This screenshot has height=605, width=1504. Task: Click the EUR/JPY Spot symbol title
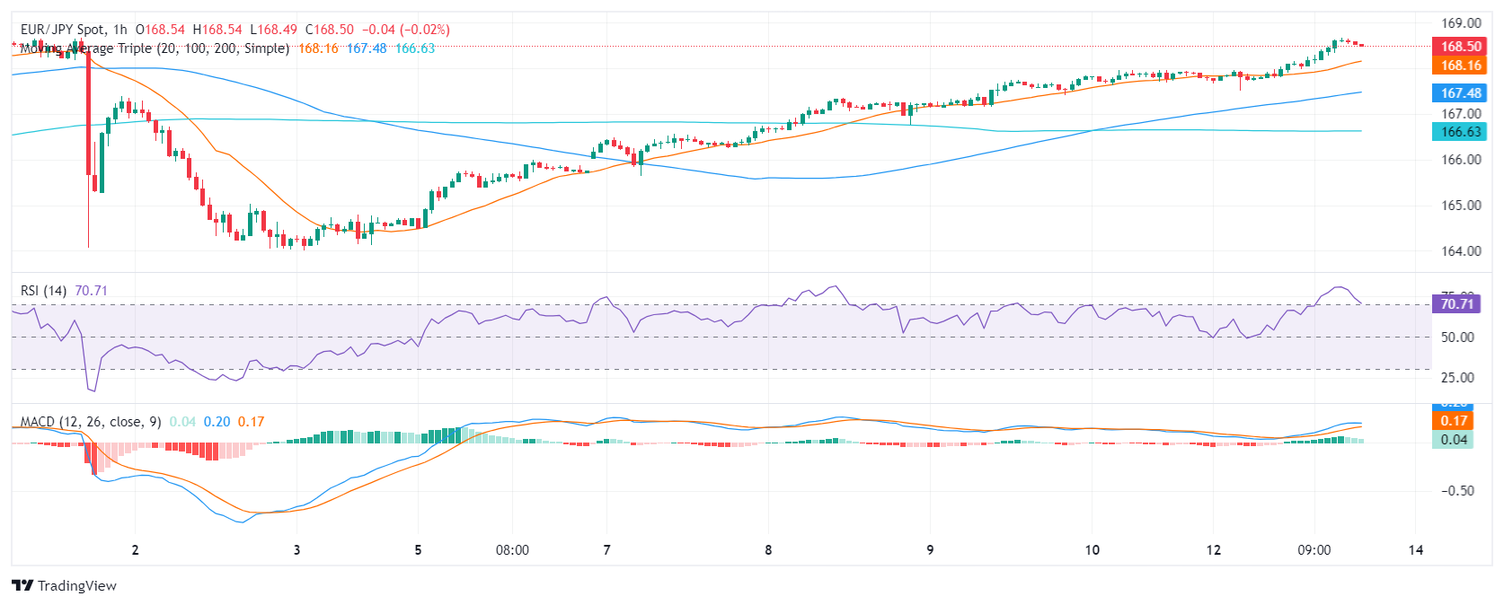pyautogui.click(x=62, y=30)
